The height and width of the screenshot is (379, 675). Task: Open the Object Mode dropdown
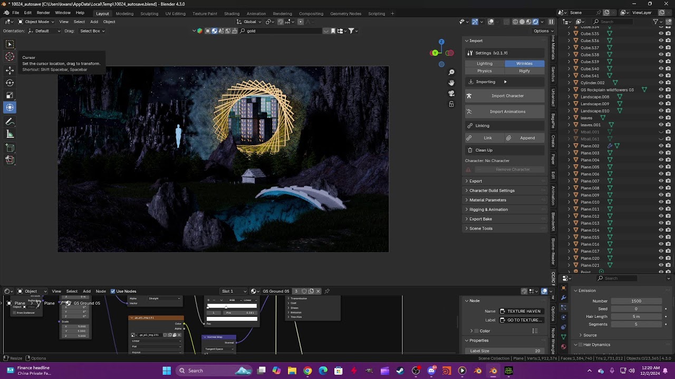coord(37,22)
